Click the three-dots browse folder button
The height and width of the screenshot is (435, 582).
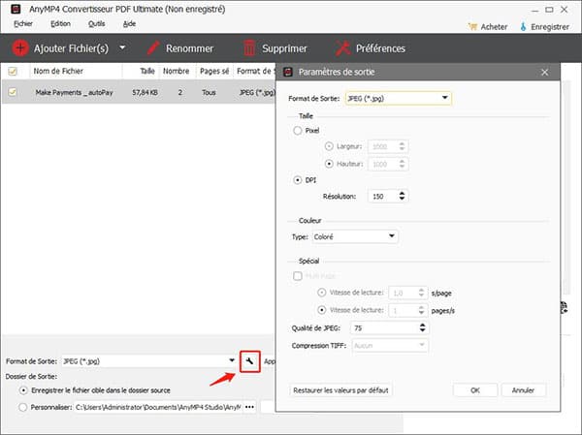pyautogui.click(x=249, y=407)
